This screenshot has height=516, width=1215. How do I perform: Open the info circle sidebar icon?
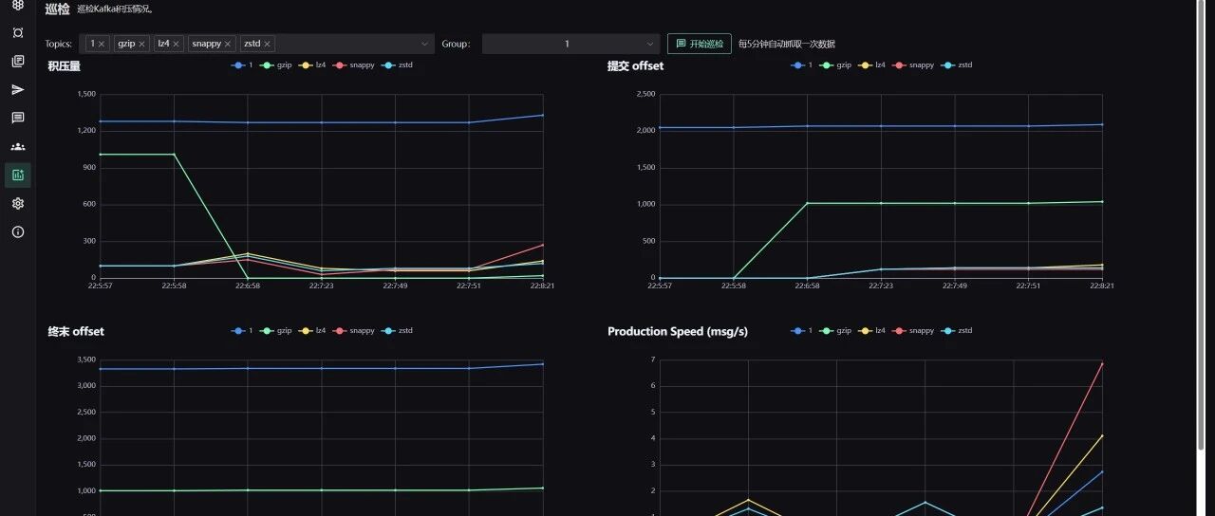click(x=18, y=231)
